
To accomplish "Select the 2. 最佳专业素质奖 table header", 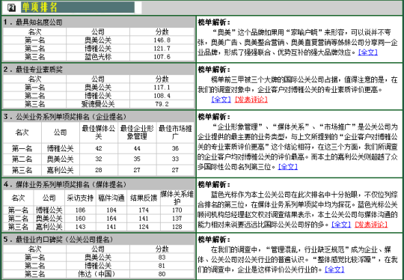I will [x=99, y=70].
